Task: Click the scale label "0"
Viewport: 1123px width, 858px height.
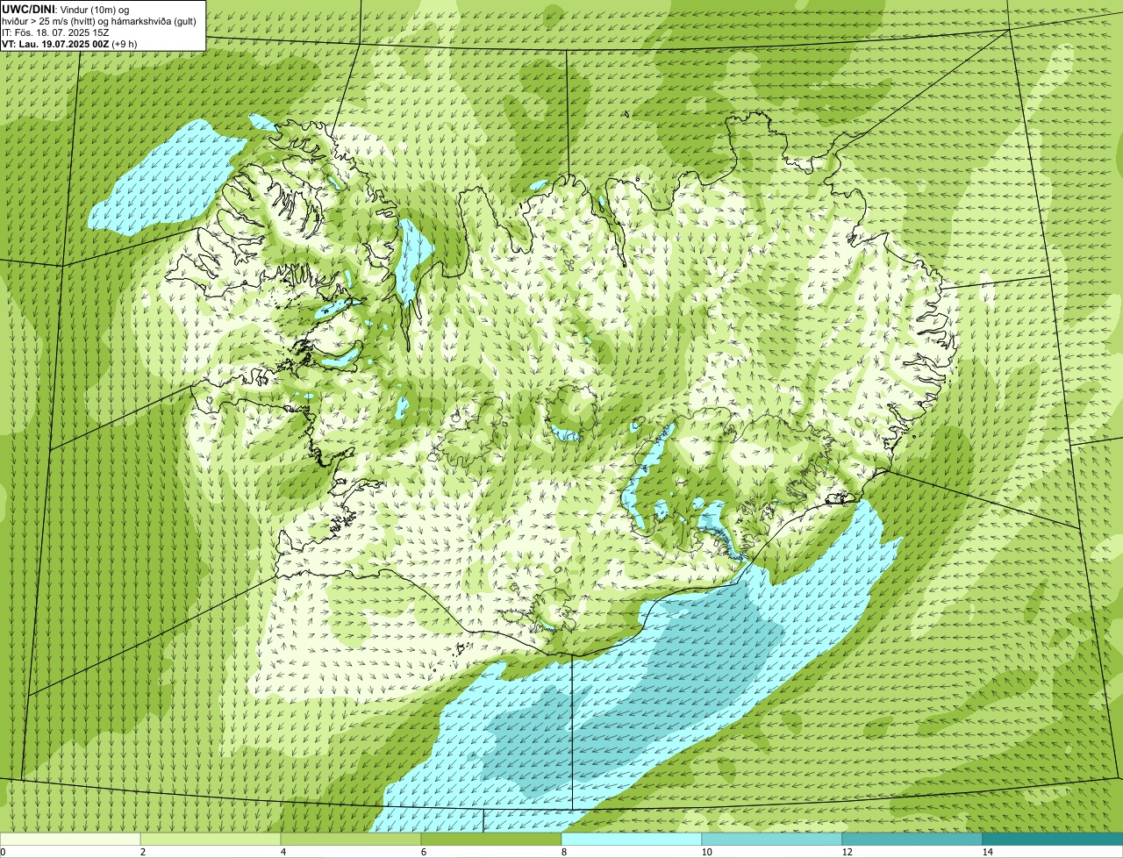Action: pos(3,852)
